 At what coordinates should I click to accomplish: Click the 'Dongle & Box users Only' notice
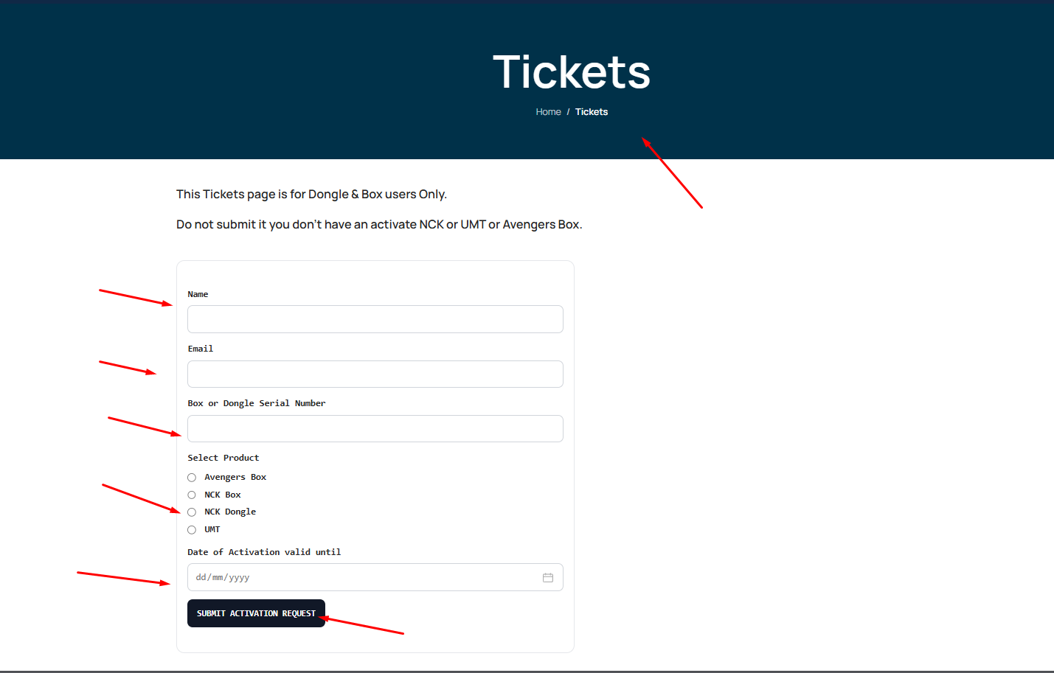pos(311,195)
